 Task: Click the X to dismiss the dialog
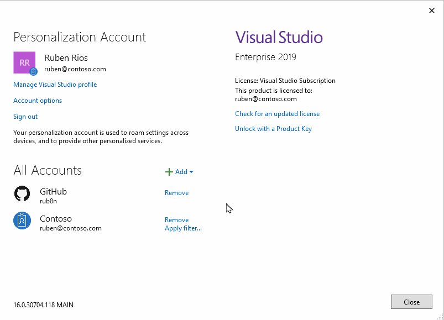coord(432,11)
